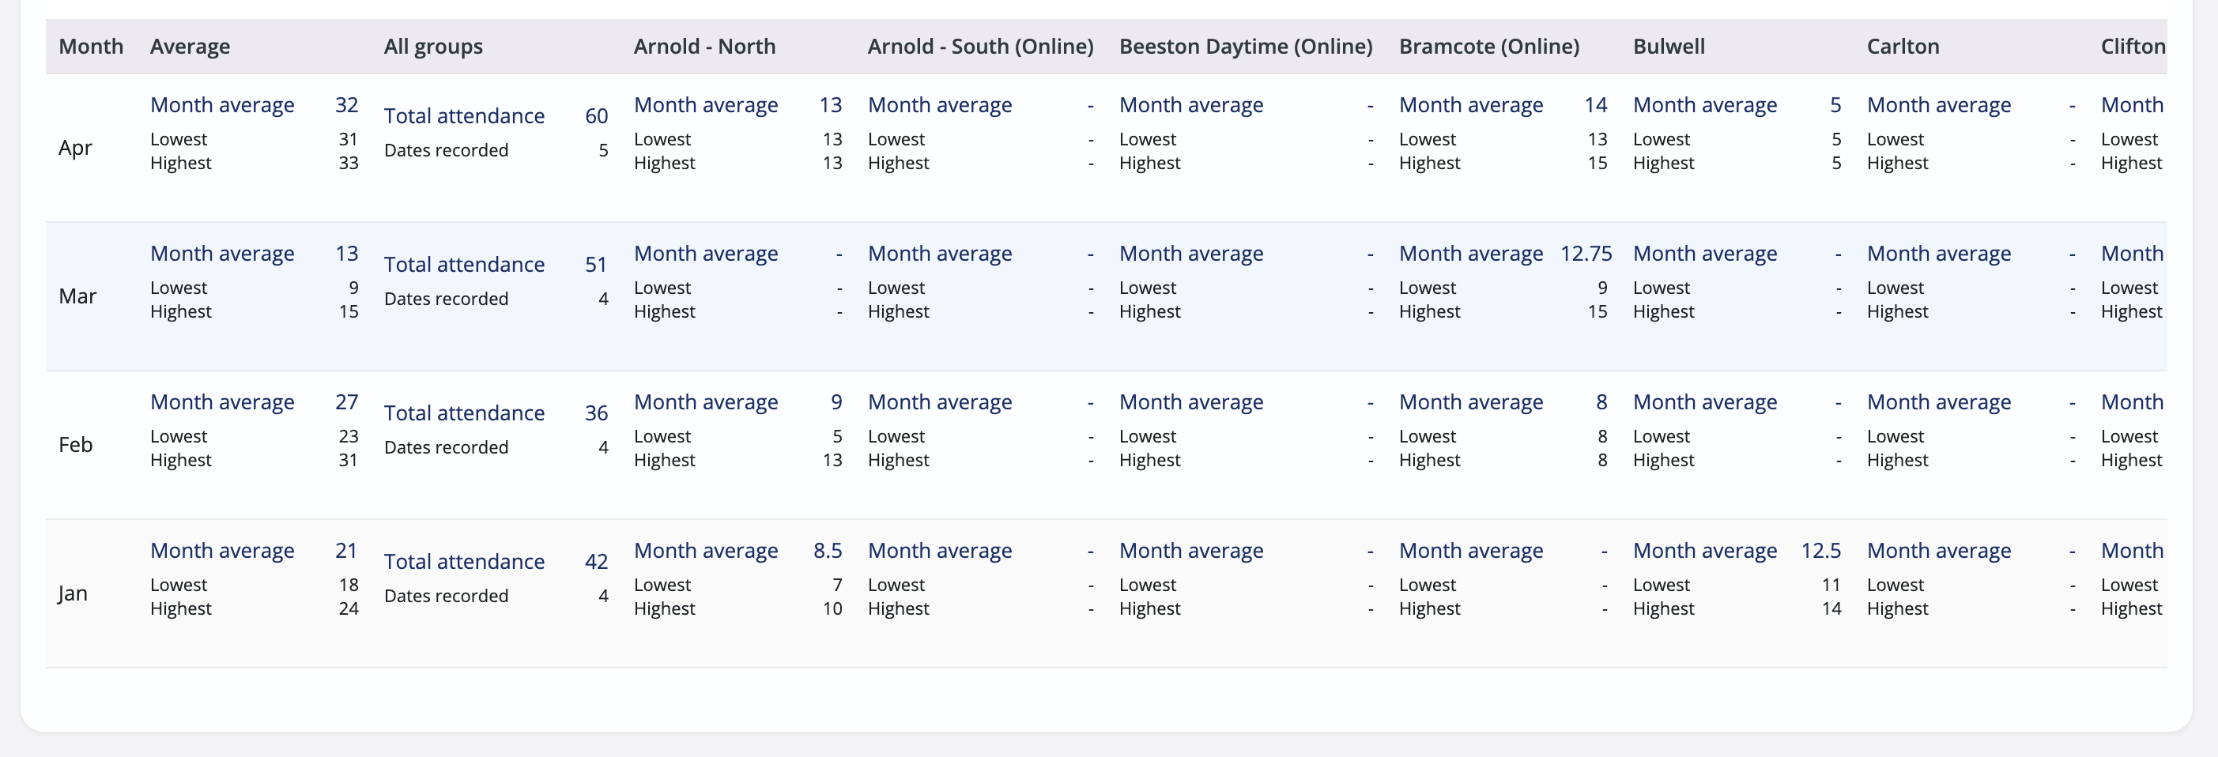This screenshot has width=2218, height=757.
Task: Open January's Total attendance link
Action: pos(464,562)
